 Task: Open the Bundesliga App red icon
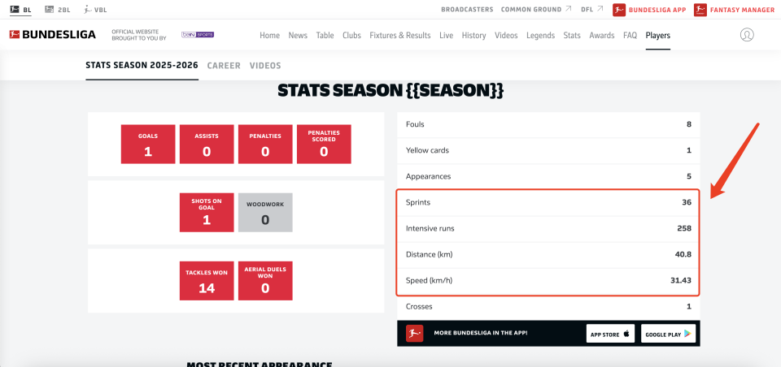pos(619,10)
